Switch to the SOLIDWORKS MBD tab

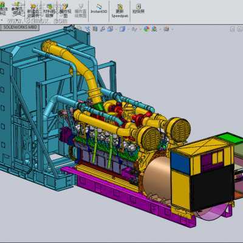coord(20,27)
